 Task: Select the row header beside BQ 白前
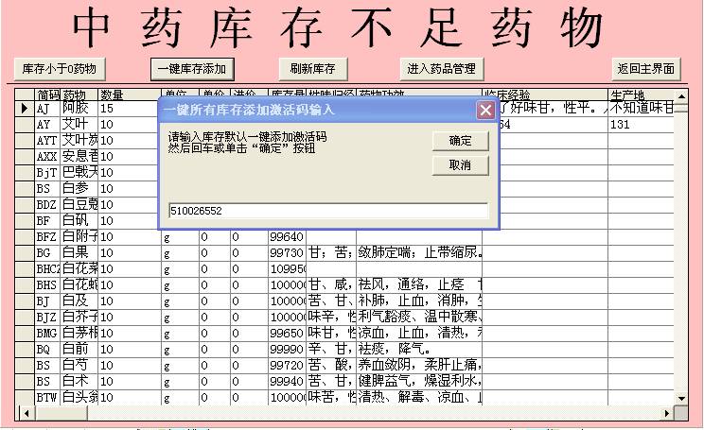pos(25,350)
